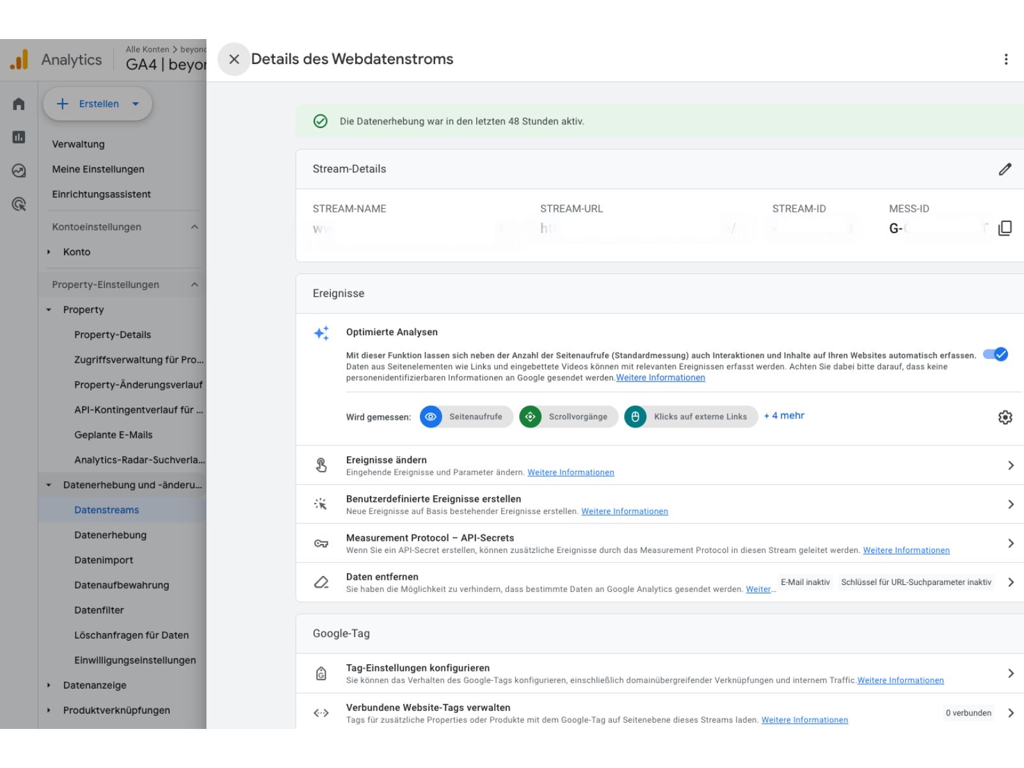Open the three-dot more options menu
The width and height of the screenshot is (1024, 768).
(x=1006, y=60)
